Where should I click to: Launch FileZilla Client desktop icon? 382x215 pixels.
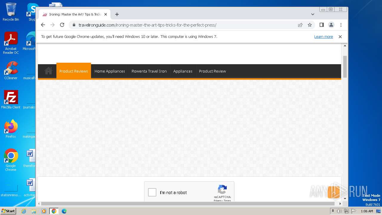point(11,99)
